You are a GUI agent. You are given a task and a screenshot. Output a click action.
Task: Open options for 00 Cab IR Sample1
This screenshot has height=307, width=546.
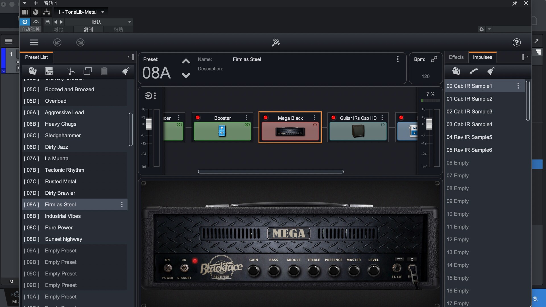click(x=518, y=86)
